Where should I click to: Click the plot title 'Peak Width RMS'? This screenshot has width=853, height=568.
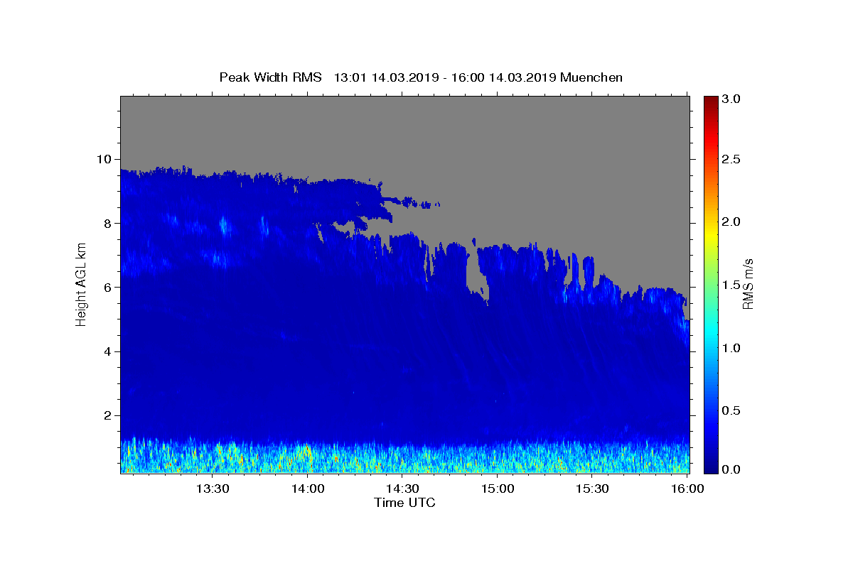pos(270,77)
